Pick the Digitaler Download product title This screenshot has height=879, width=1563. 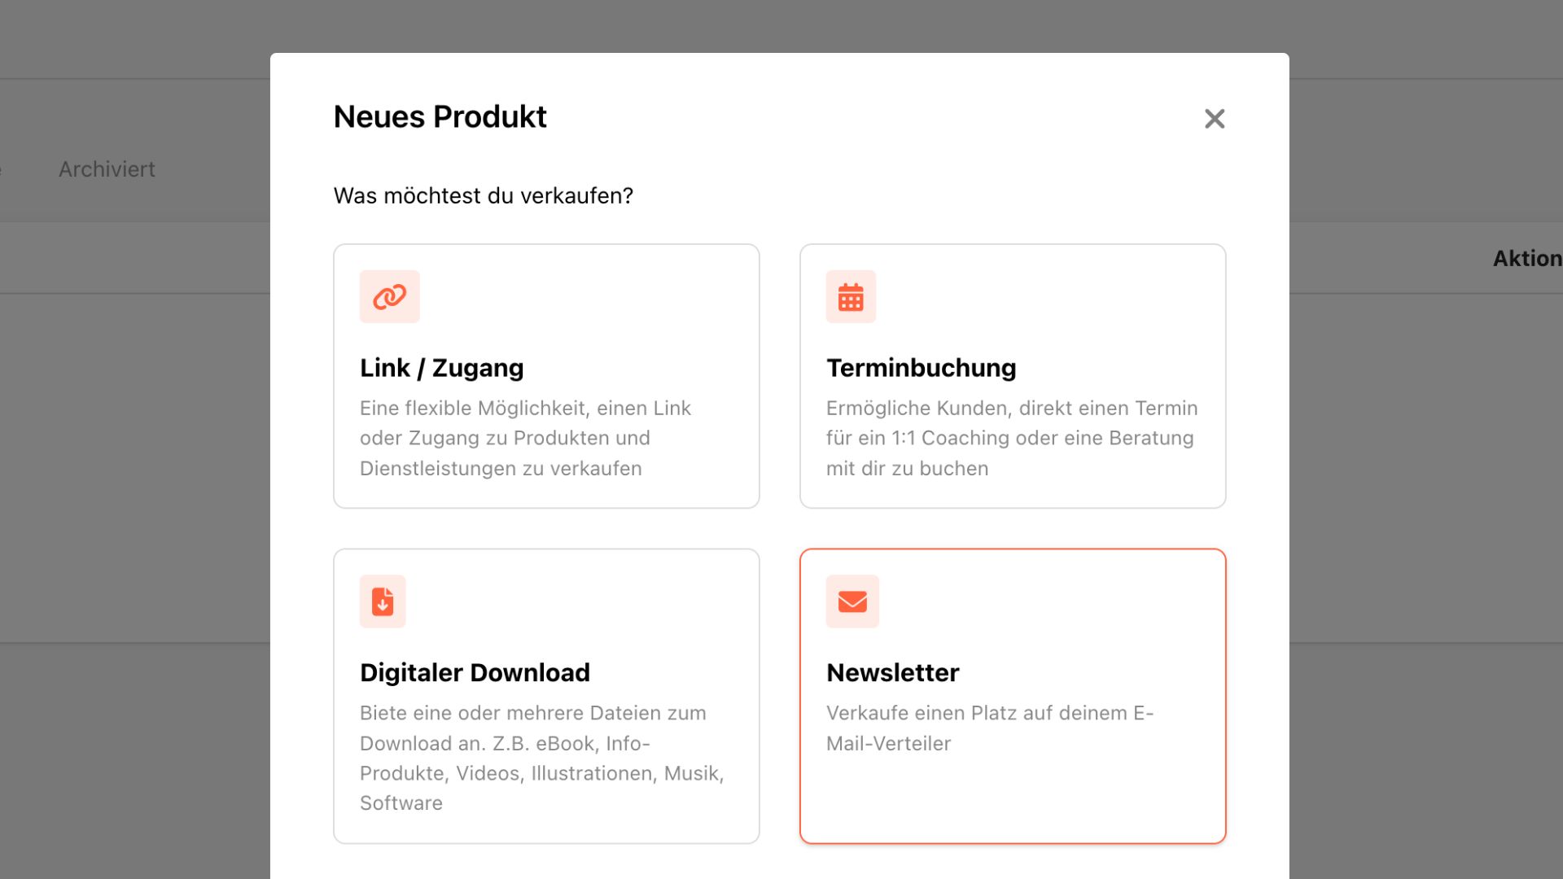click(475, 672)
